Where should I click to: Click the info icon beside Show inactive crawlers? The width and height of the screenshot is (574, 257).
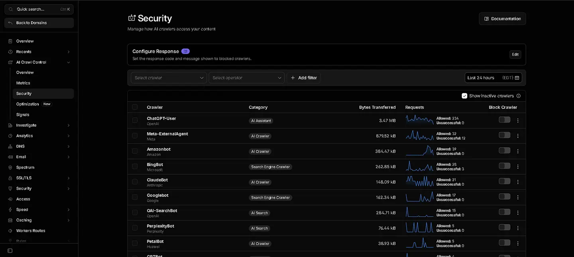(x=519, y=96)
